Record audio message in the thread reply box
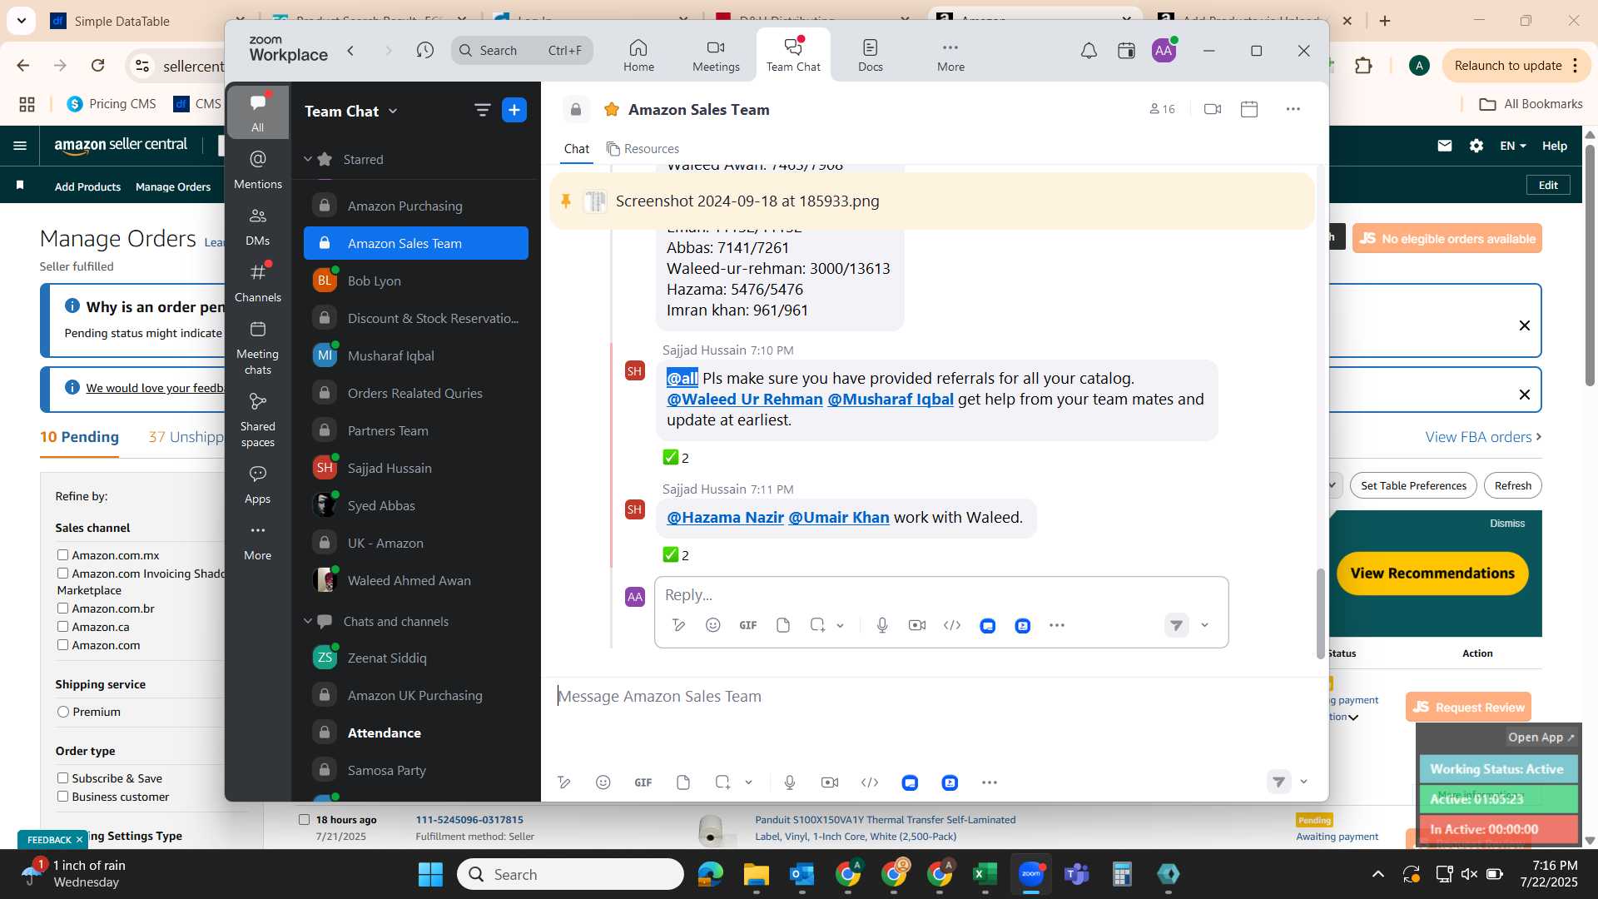Image resolution: width=1598 pixels, height=899 pixels. pyautogui.click(x=882, y=625)
